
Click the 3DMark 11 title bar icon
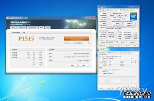(x=7, y=18)
